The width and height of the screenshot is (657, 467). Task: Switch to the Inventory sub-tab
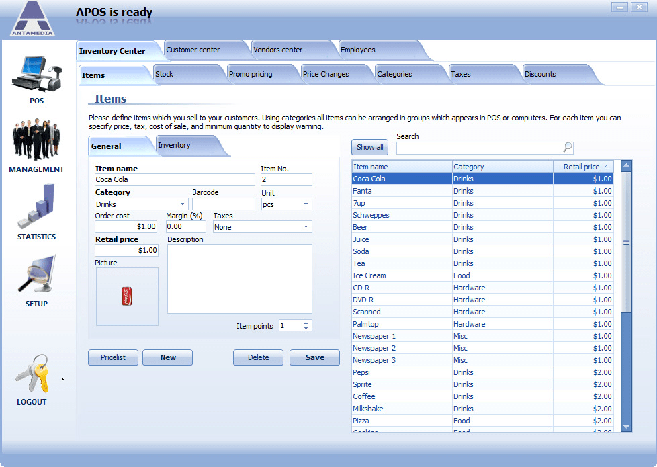tap(189, 145)
